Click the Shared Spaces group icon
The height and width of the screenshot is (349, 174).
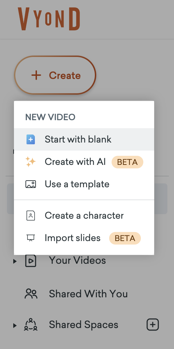pos(31,325)
